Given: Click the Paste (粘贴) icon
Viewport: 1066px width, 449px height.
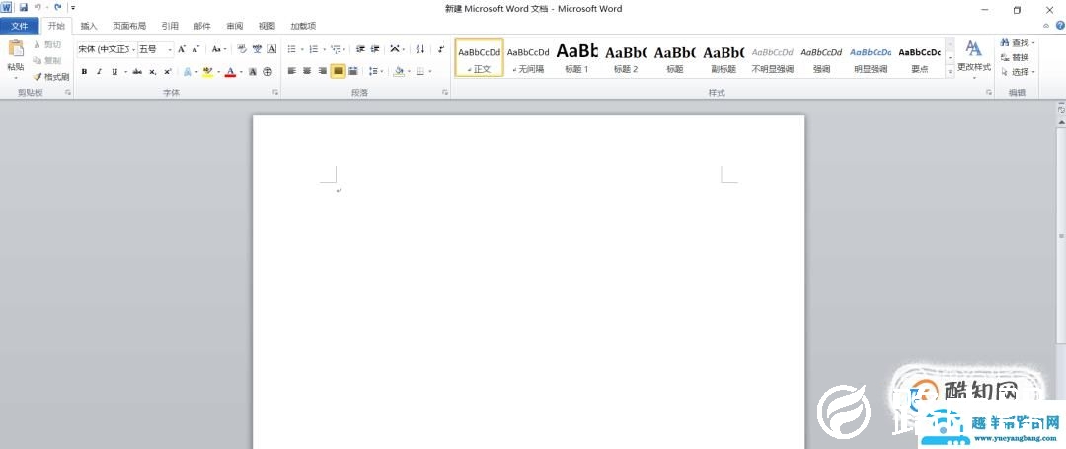Looking at the screenshot, I should tap(15, 49).
